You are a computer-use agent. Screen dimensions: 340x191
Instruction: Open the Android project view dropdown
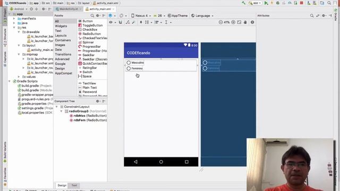click(19, 9)
